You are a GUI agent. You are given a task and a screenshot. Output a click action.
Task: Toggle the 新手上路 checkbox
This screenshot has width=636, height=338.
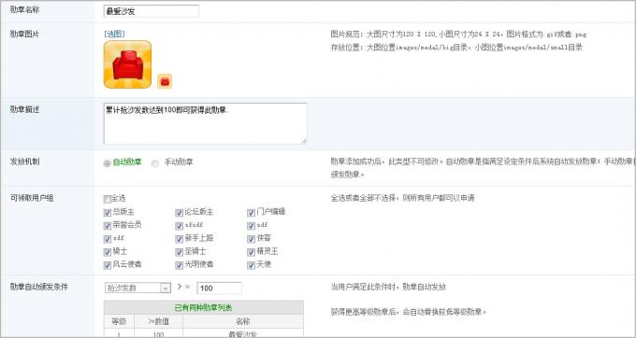(179, 239)
